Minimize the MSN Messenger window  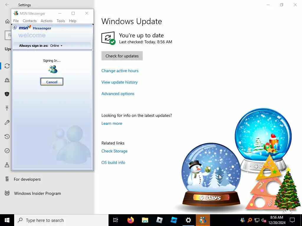tap(60, 13)
